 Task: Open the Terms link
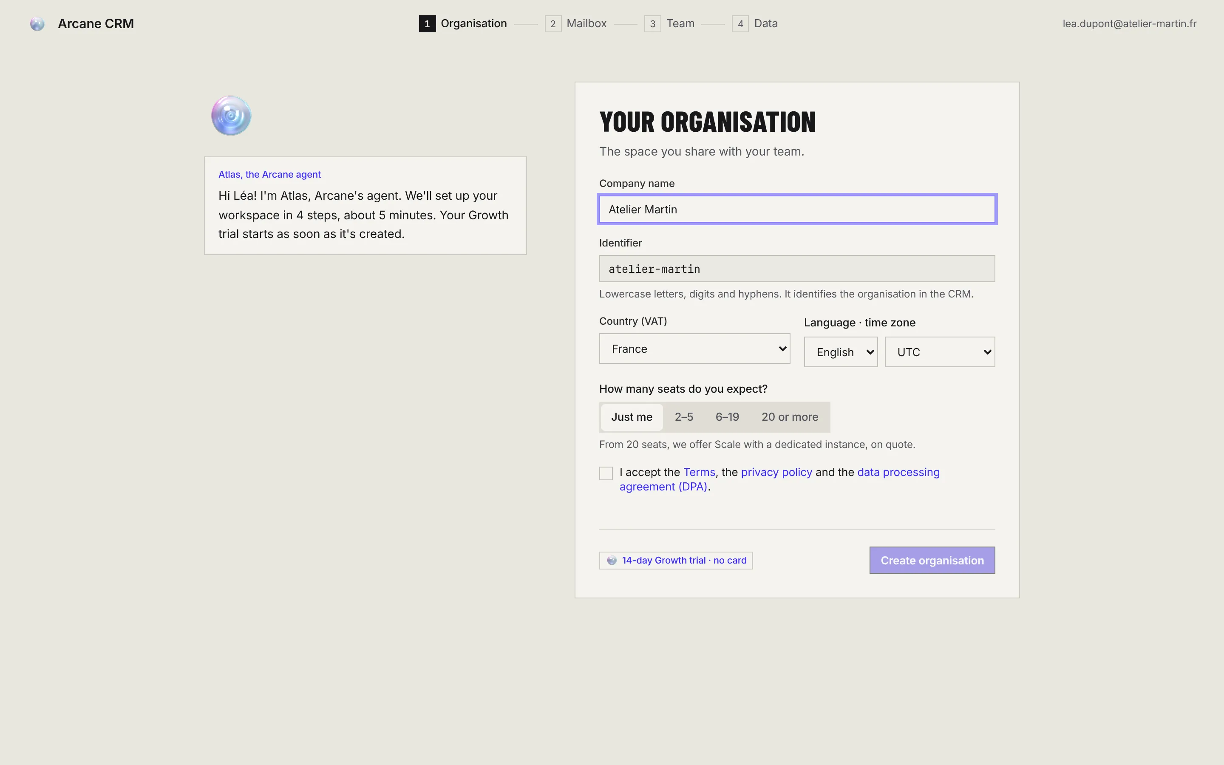click(699, 472)
